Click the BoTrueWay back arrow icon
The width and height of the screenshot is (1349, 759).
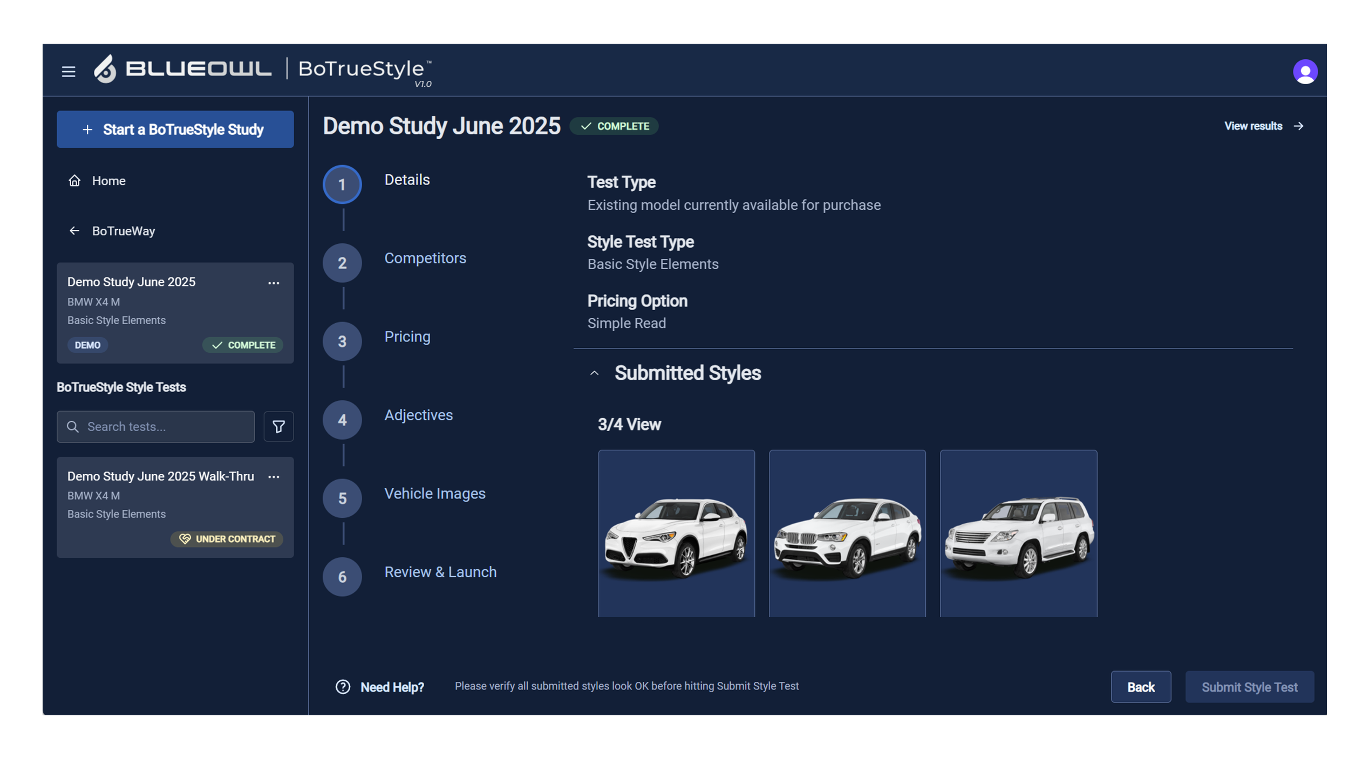pos(74,231)
